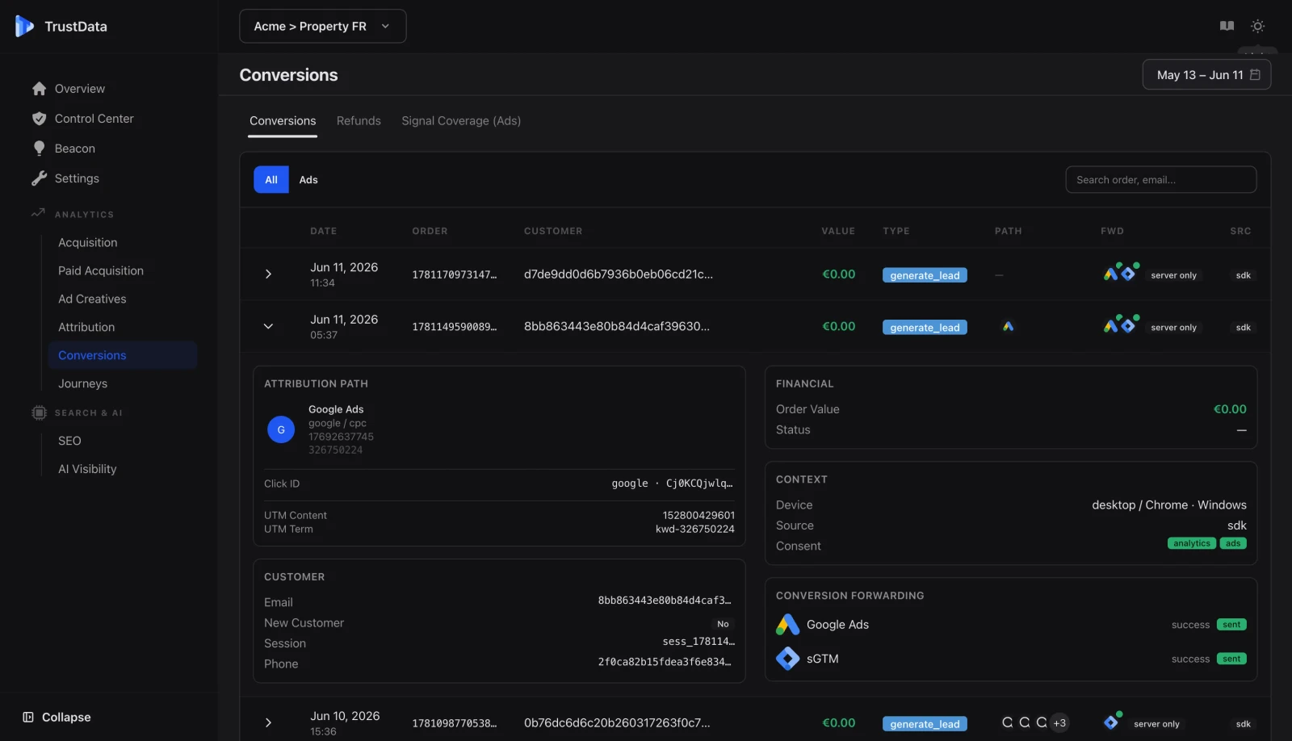Expand the Jun 11 11:34 conversion row

point(268,274)
